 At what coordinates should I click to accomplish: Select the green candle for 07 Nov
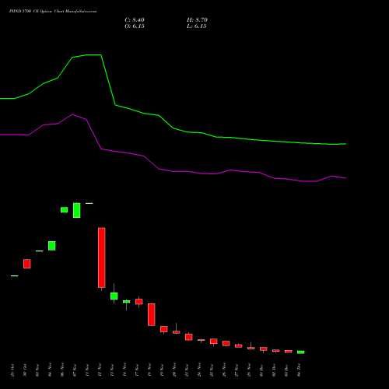(77, 210)
